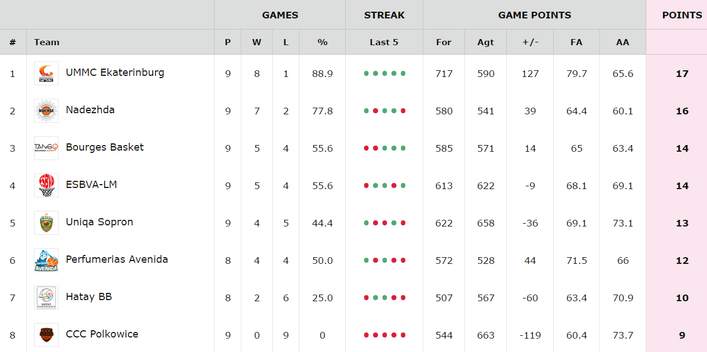The width and height of the screenshot is (707, 352).
Task: Sort by the Team column header
Action: click(x=46, y=42)
